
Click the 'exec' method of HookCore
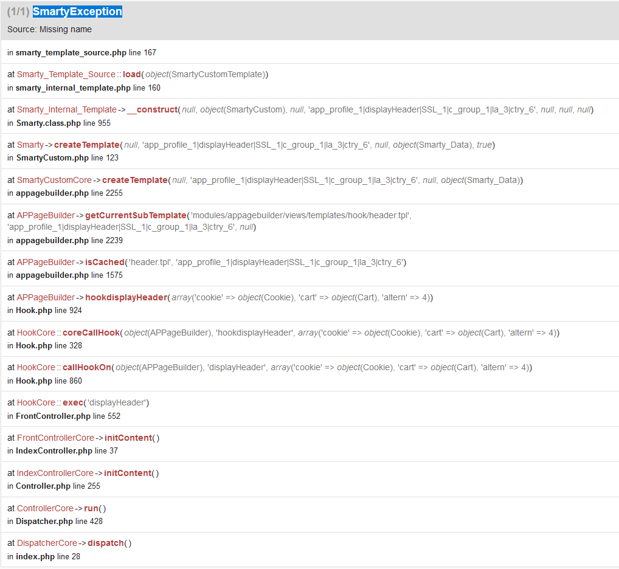coord(73,402)
